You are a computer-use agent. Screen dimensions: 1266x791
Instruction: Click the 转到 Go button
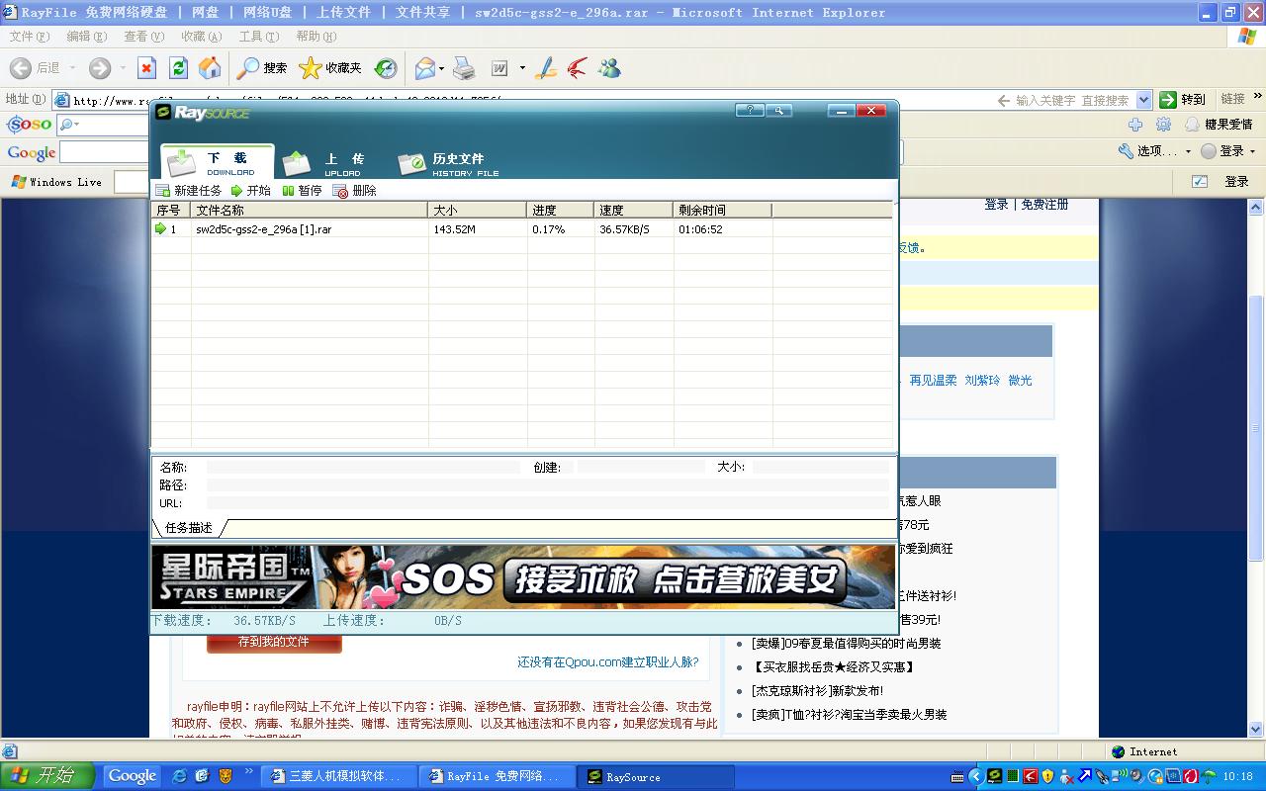tap(1182, 100)
